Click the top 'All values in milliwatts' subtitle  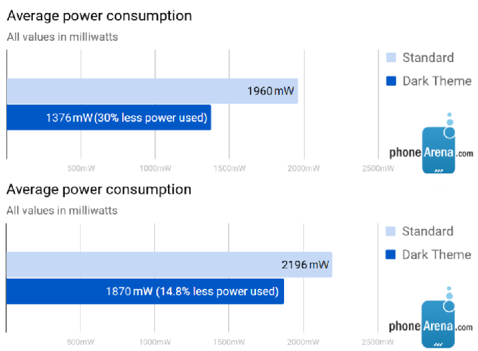pyautogui.click(x=63, y=37)
